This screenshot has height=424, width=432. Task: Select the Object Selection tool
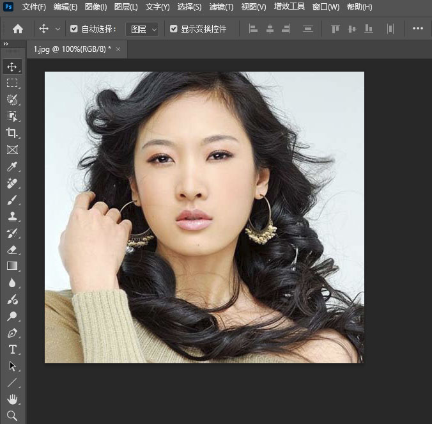(12, 116)
